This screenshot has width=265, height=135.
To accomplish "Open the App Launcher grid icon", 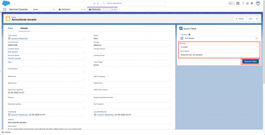I will (5, 9).
